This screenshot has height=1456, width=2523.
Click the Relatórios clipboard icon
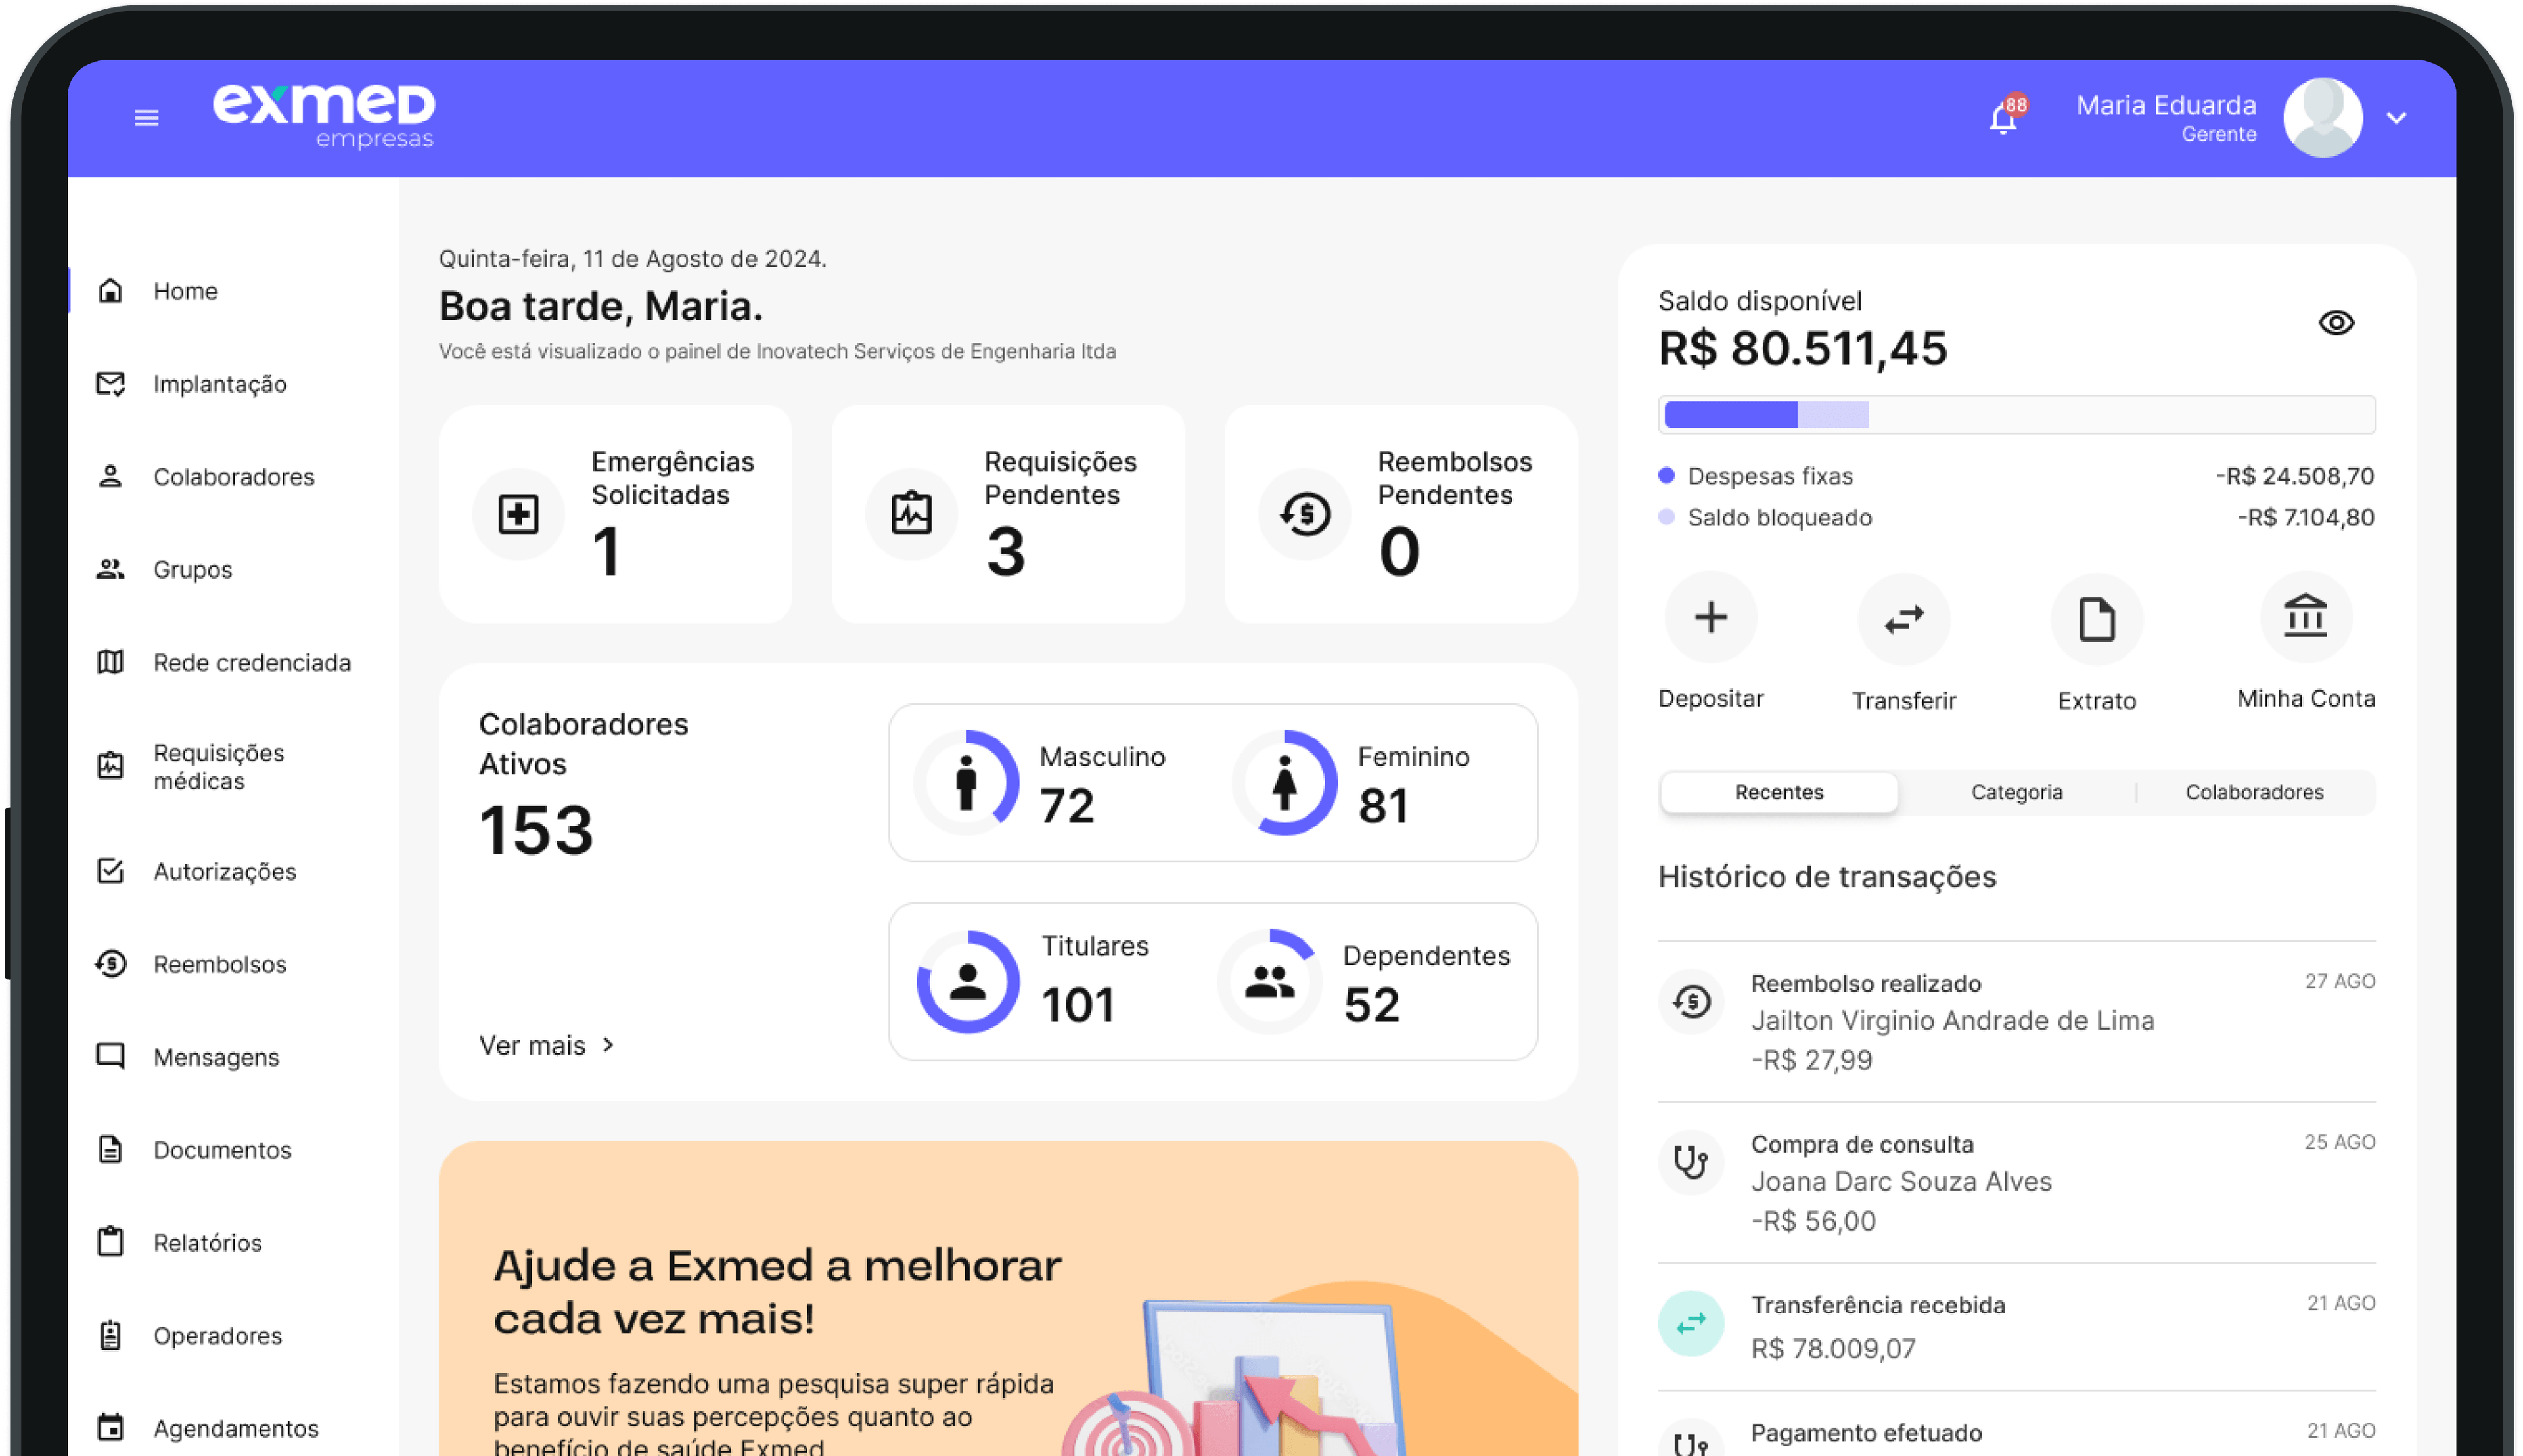click(110, 1242)
